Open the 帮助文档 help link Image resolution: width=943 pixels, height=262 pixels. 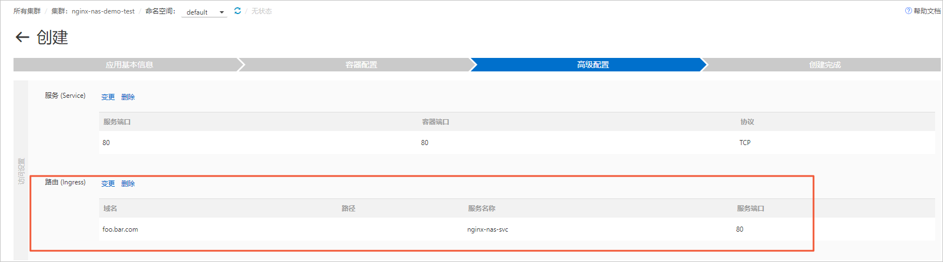(x=923, y=11)
